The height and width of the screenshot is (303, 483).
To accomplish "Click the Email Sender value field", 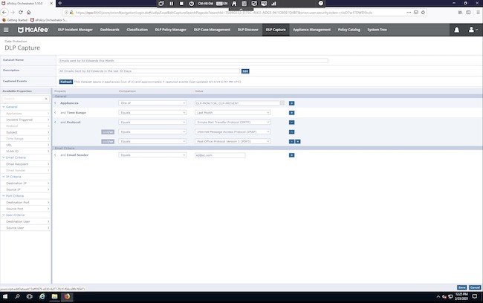I will [x=220, y=155].
